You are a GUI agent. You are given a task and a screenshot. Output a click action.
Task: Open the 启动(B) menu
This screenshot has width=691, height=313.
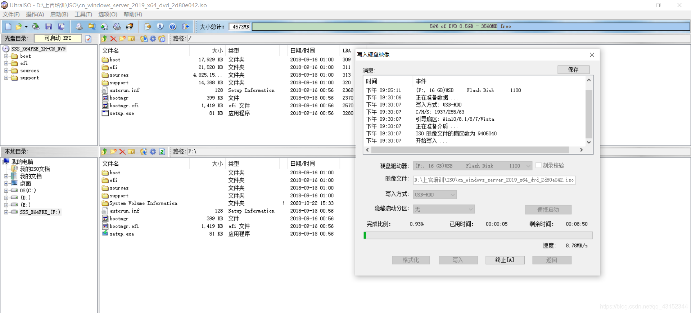pos(59,14)
